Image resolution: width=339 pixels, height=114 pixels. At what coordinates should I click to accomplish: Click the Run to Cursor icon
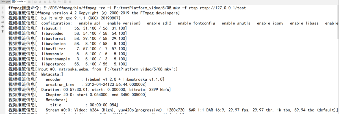[59, 2]
